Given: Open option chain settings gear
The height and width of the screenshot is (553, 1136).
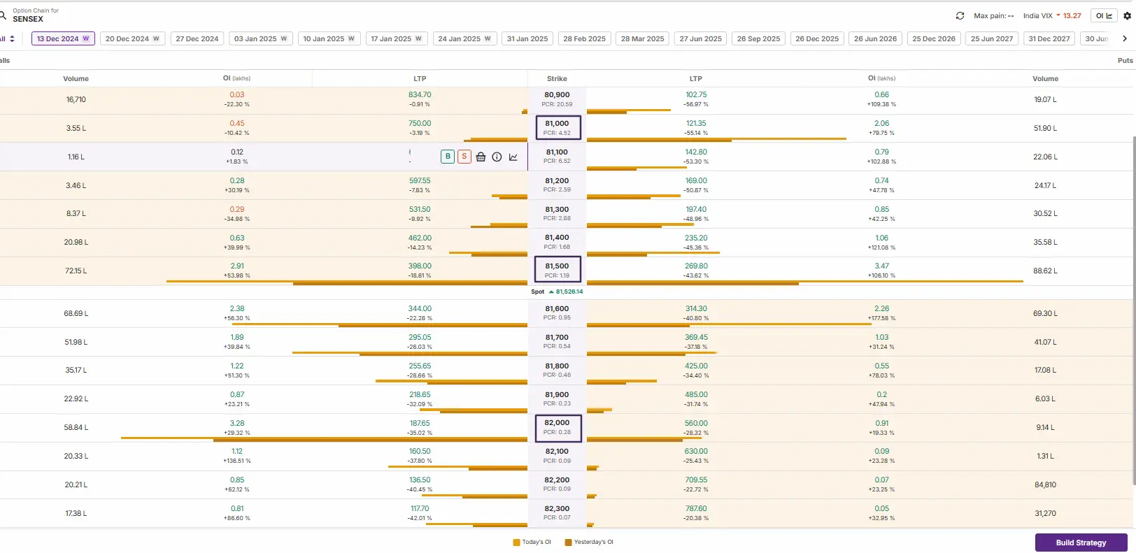Looking at the screenshot, I should click(x=1127, y=15).
